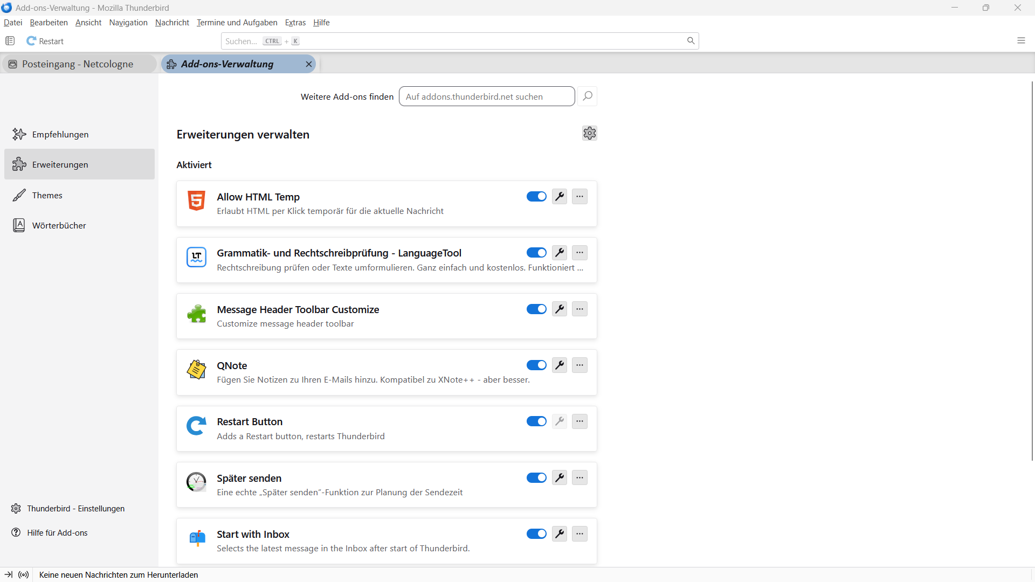Switch to Posteingang - Netcologne tab

click(78, 64)
